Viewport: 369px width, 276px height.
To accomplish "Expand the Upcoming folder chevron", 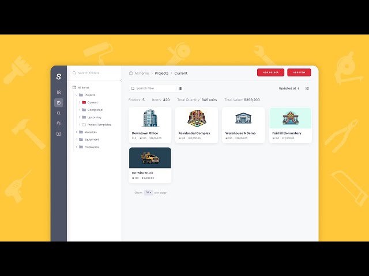I will click(80, 117).
